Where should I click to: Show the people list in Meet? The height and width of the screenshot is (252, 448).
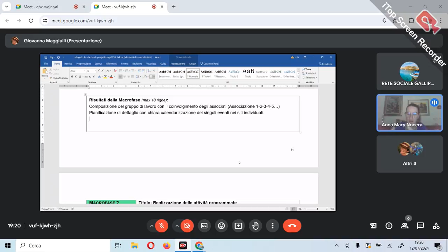click(x=405, y=226)
